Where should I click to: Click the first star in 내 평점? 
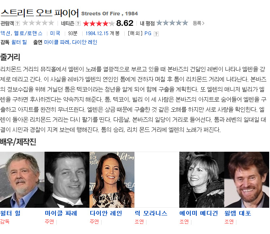pos(159,23)
